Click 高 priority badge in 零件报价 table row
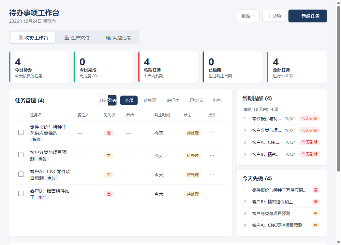341x245 pixels. click(x=109, y=133)
